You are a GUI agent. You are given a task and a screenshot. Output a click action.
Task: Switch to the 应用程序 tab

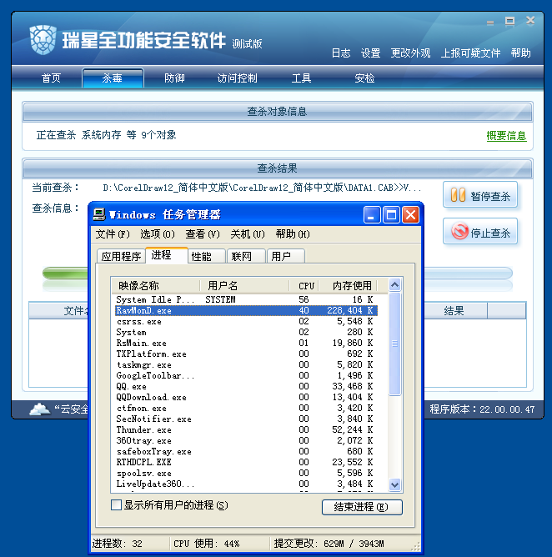[121, 256]
